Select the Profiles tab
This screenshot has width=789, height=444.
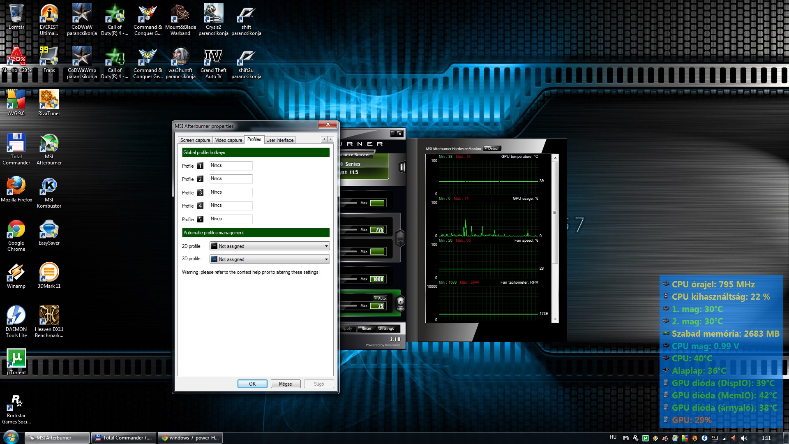pos(254,139)
